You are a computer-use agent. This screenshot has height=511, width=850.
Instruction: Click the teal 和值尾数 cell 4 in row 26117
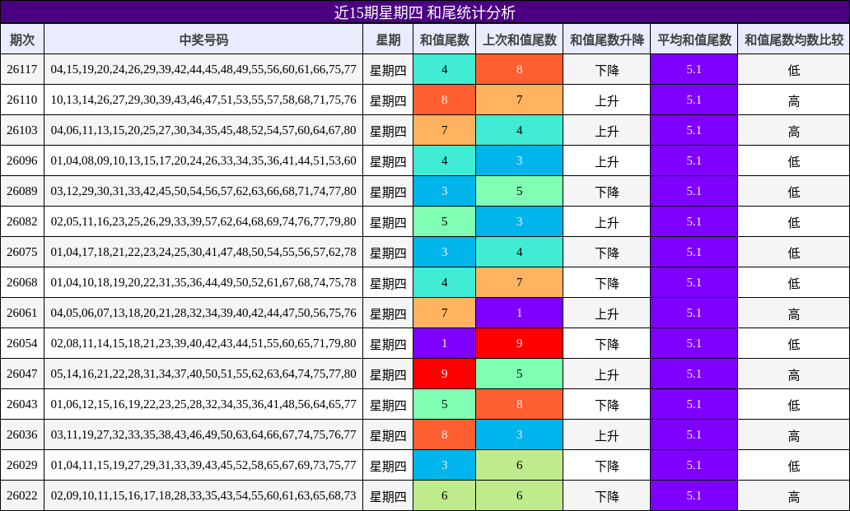coord(445,69)
